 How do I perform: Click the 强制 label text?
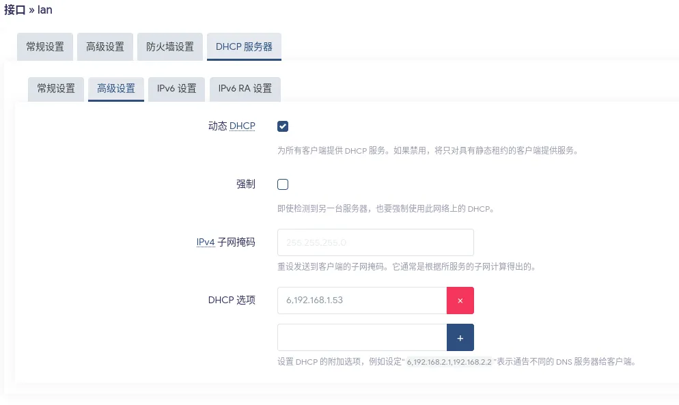(x=245, y=184)
